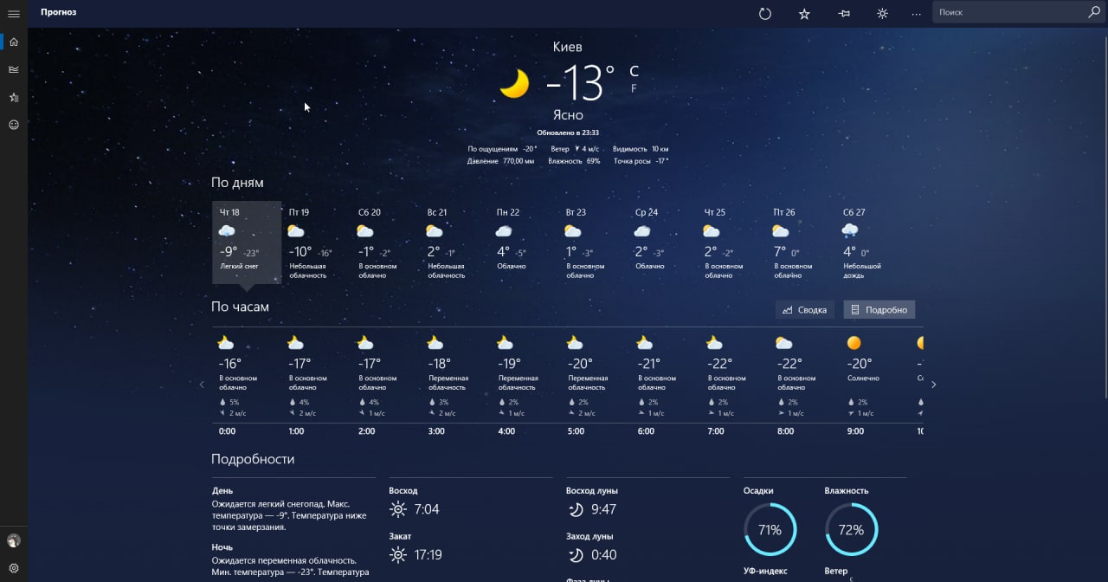This screenshot has width=1108, height=582.
Task: Click the sunset time 17:19
Action: tap(428, 555)
